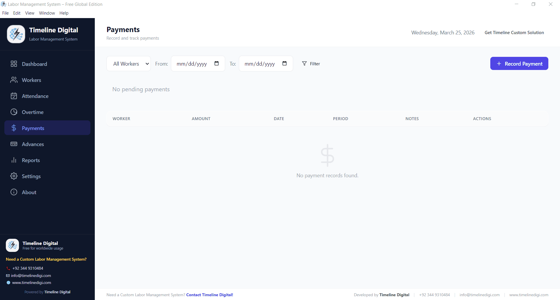Open Attendance using the calendar icon
The image size is (560, 300).
click(14, 96)
